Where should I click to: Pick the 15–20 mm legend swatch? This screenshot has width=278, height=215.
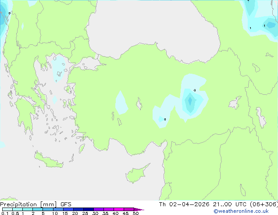(68, 209)
